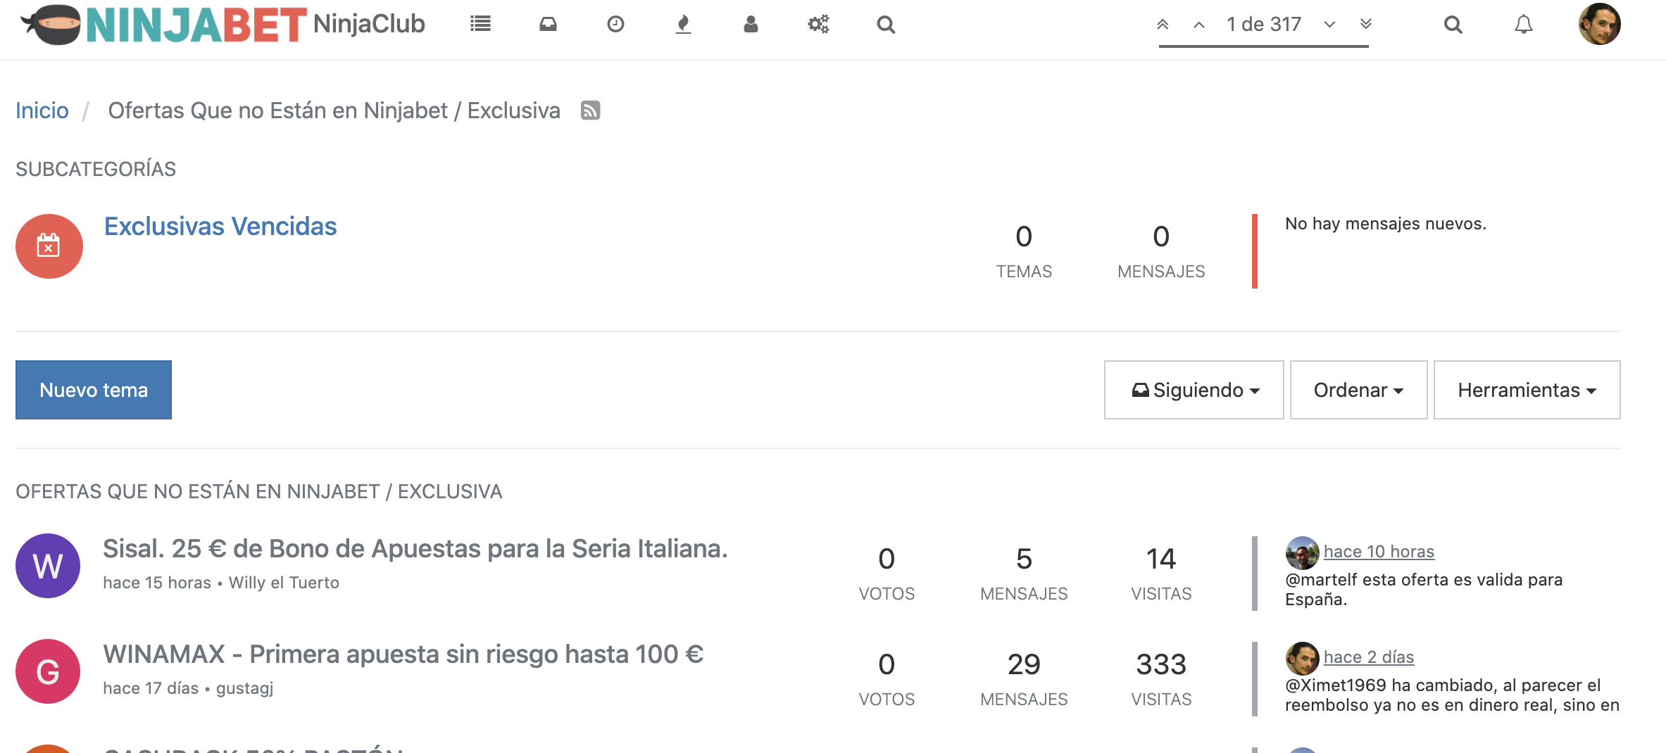Open Willy el Tuerto's profile link
The height and width of the screenshot is (753, 1666).
pyautogui.click(x=284, y=583)
